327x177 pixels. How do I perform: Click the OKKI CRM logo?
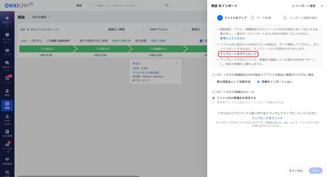(19, 5)
